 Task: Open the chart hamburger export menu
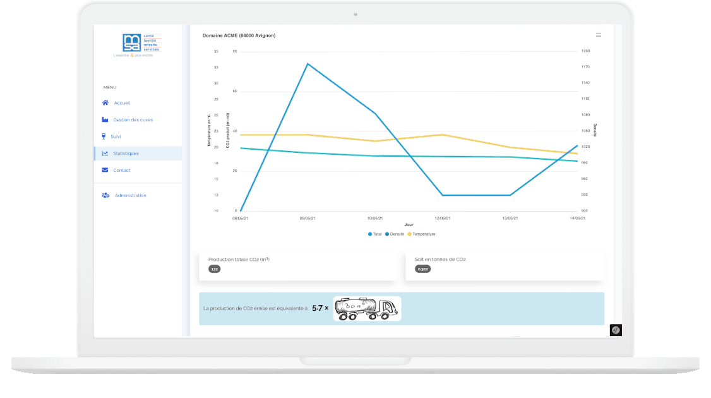point(599,35)
